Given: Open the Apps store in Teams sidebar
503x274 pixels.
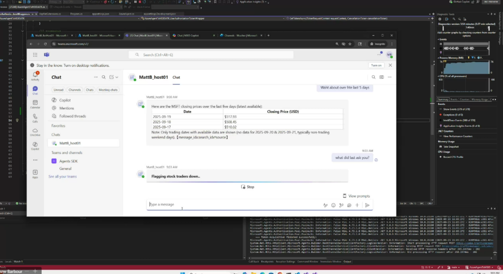Looking at the screenshot, I should tap(35, 174).
